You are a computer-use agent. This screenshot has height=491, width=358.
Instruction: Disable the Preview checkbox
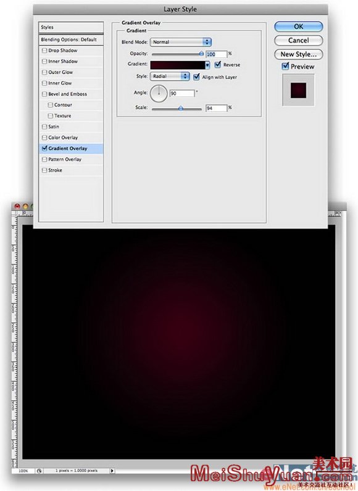point(285,67)
